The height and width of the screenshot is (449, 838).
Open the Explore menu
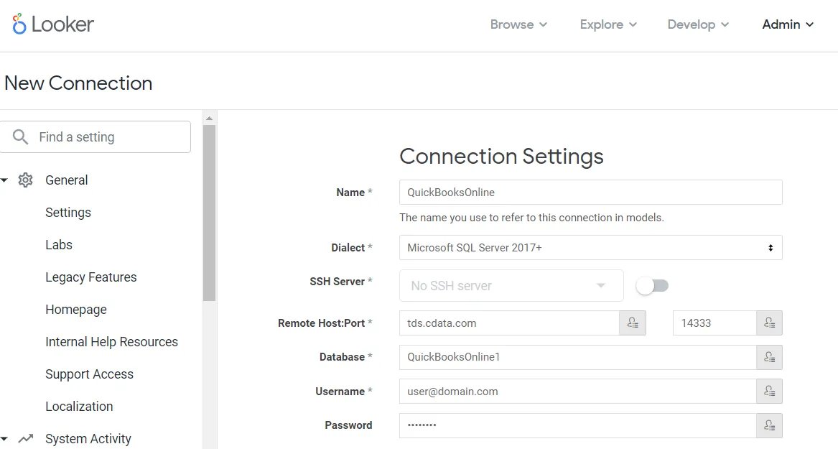pos(608,24)
